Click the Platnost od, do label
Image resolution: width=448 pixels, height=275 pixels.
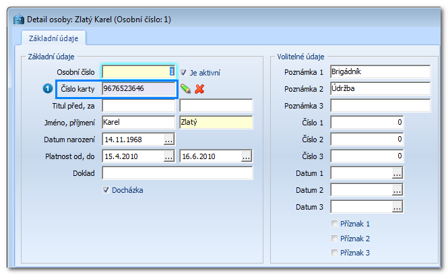[69, 156]
